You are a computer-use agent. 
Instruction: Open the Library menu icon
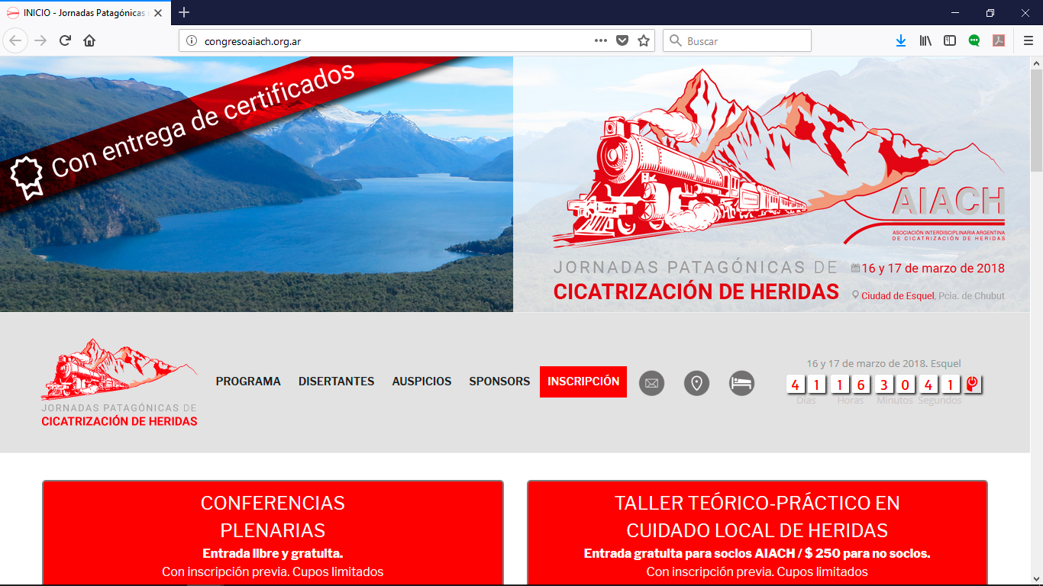pyautogui.click(x=925, y=40)
